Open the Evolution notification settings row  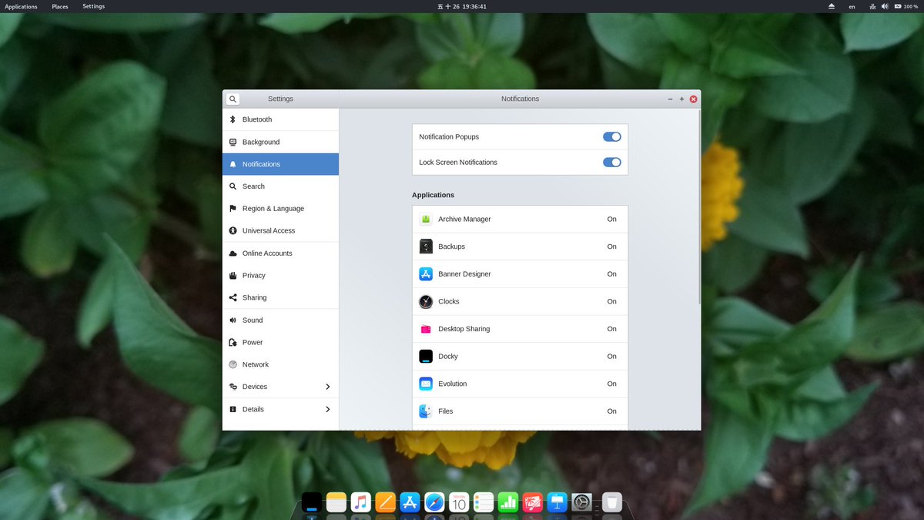(520, 384)
